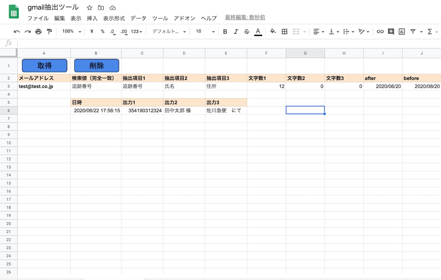Apply percent format icon

[103, 31]
